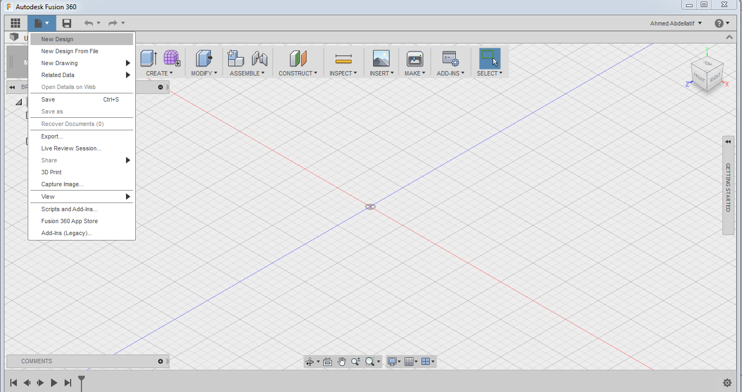Open the Grid and Snaps dropdown
Screen dimensions: 742x392
coord(411,362)
